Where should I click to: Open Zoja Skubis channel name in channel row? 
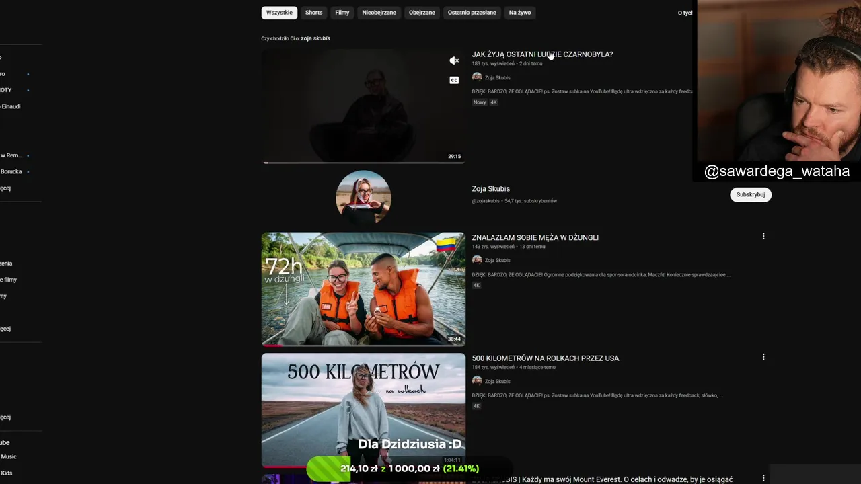[x=490, y=189]
